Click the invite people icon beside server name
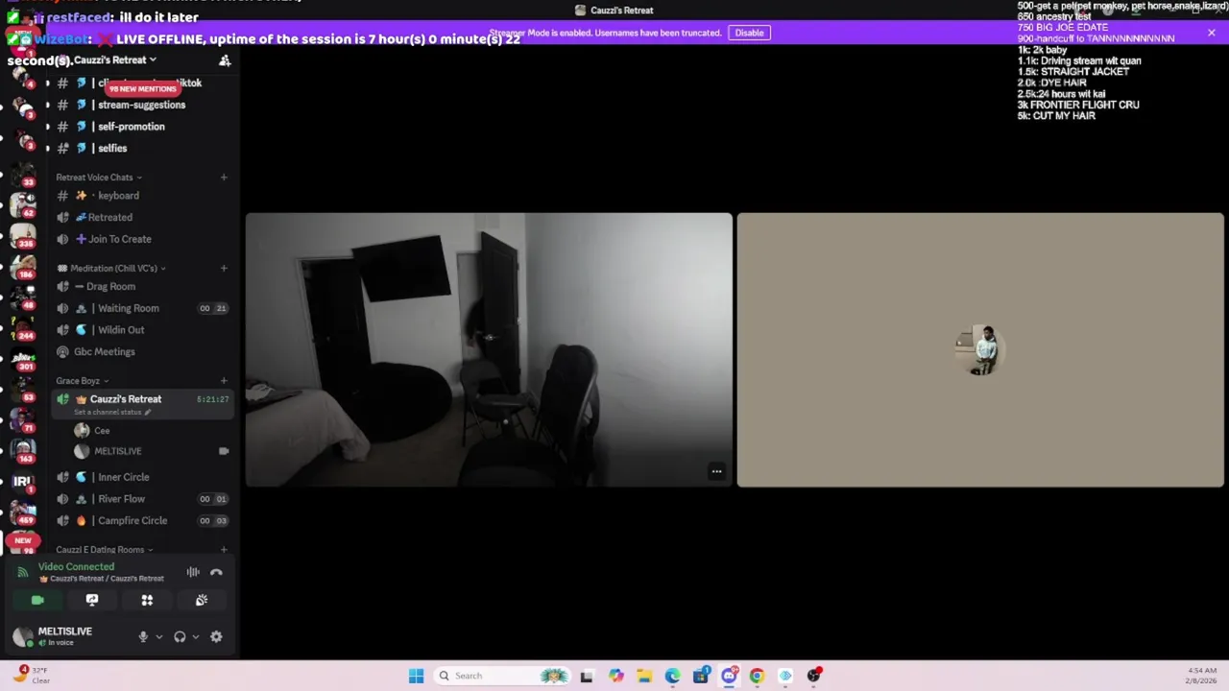 (225, 60)
